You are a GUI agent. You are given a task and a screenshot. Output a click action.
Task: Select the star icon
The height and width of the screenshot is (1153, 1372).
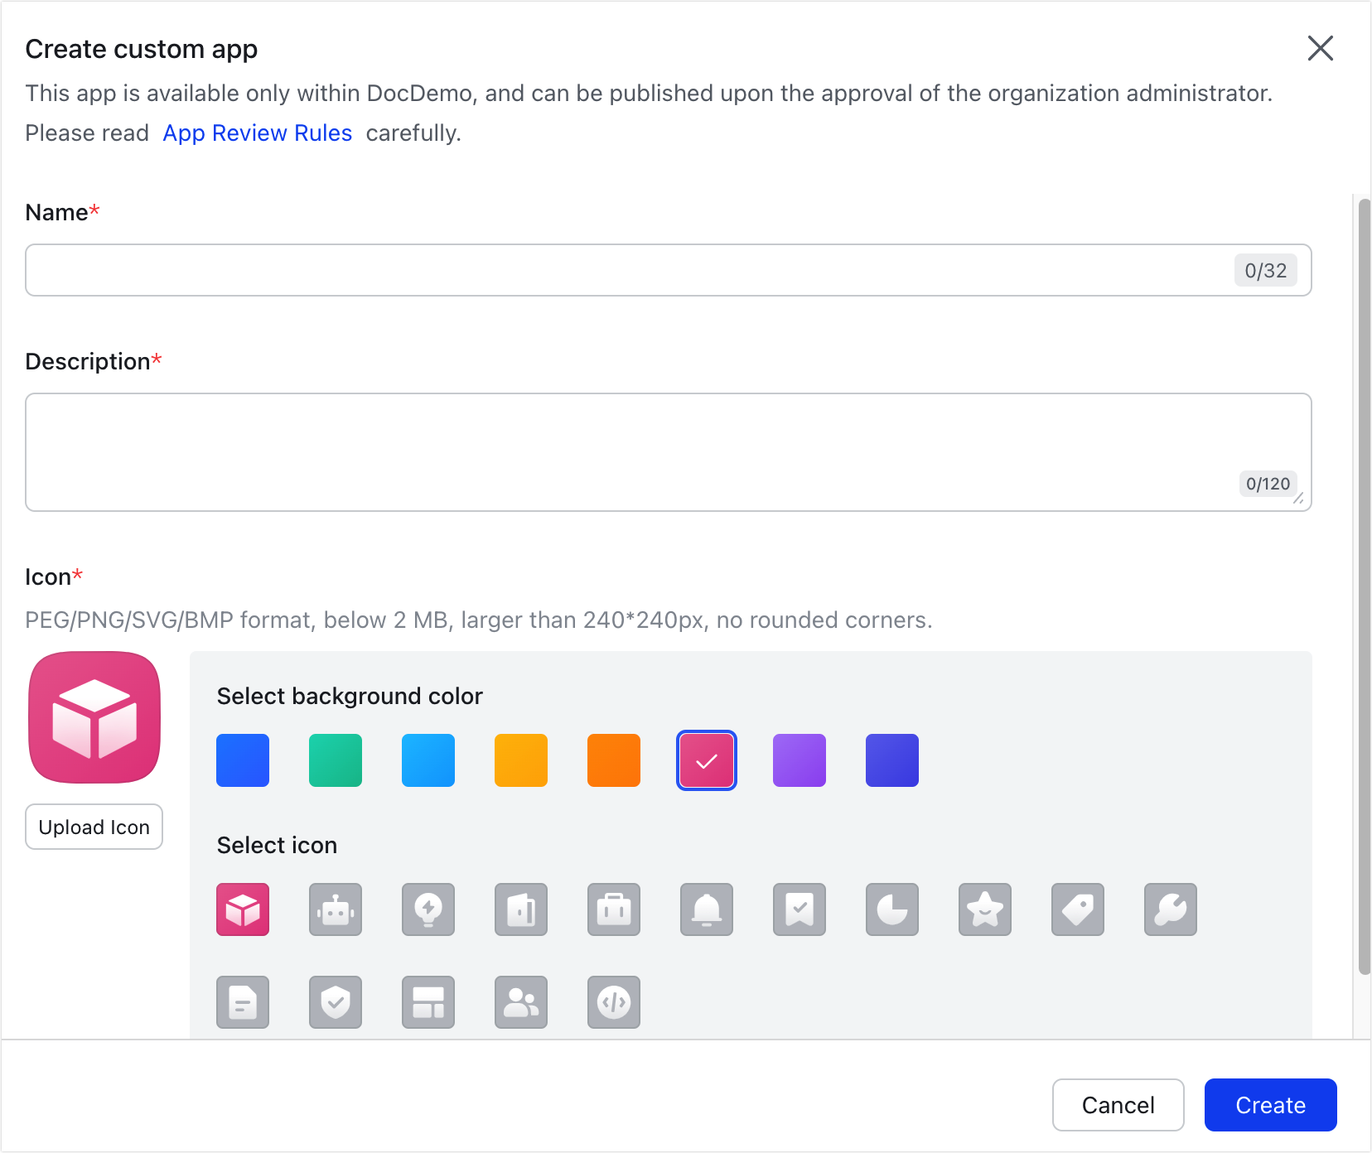pyautogui.click(x=985, y=909)
